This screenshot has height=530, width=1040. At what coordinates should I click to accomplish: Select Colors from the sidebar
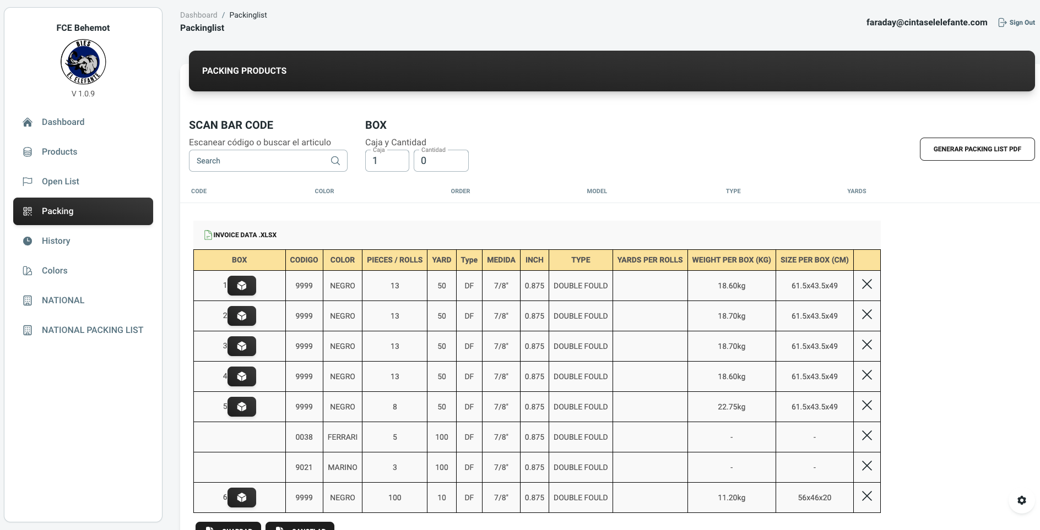coord(55,271)
